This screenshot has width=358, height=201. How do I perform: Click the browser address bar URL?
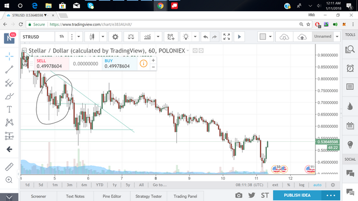(x=91, y=25)
